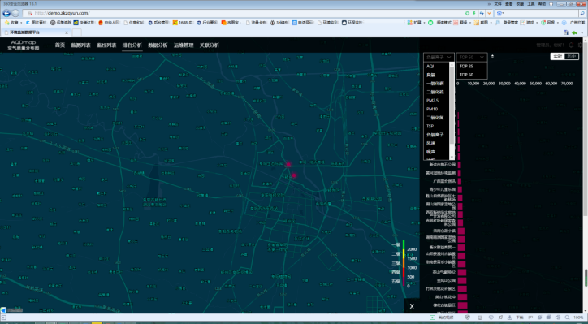Open the browser 文件 menu
Image resolution: width=588 pixels, height=324 pixels.
[498, 3]
